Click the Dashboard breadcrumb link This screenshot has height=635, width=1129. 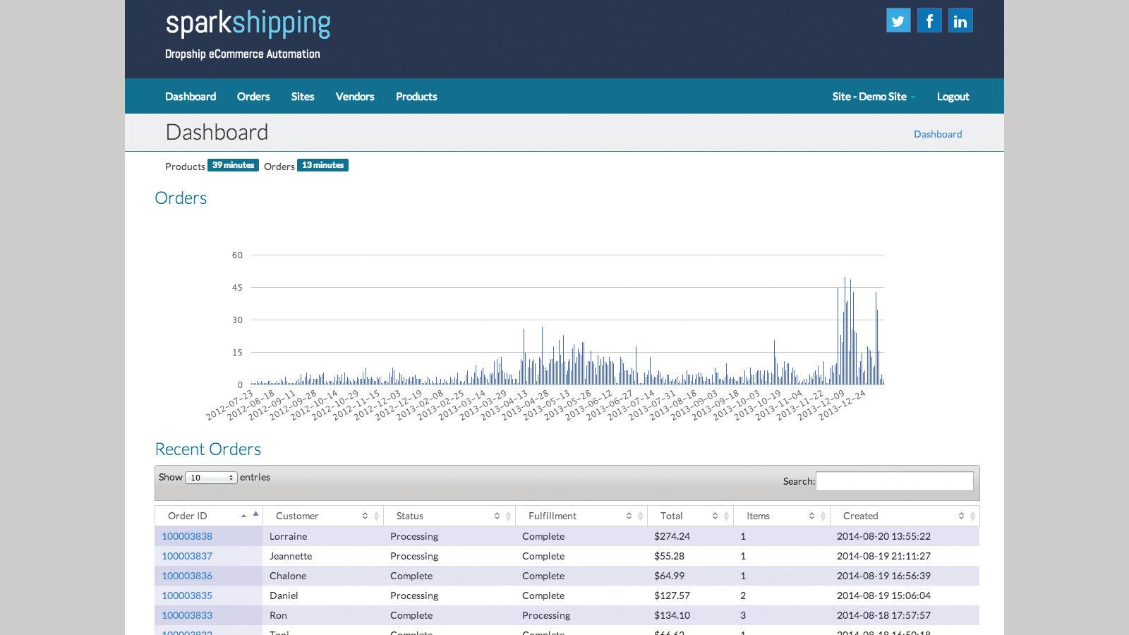point(938,134)
